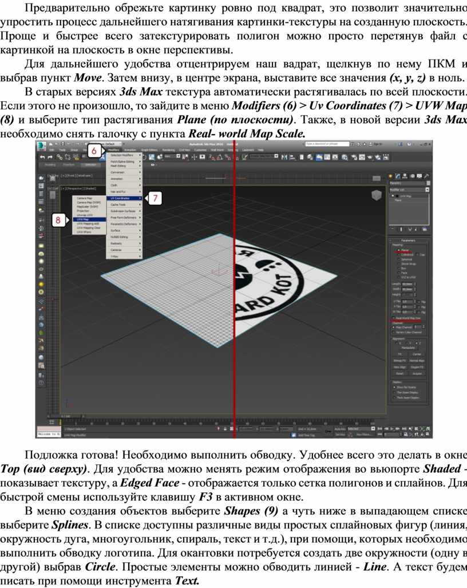467x588 pixels.
Task: Click the Acquire button
Action: pos(417,373)
